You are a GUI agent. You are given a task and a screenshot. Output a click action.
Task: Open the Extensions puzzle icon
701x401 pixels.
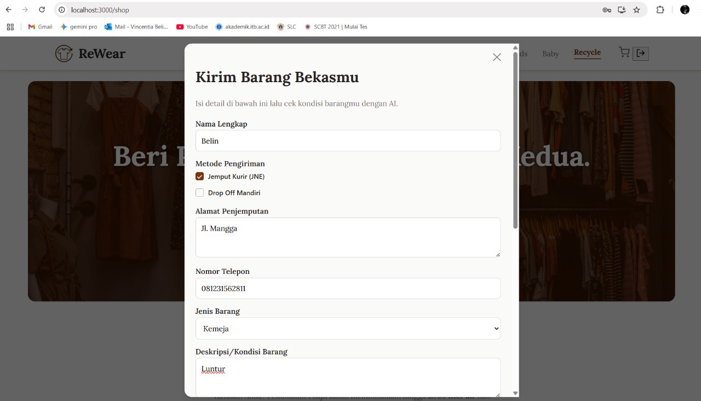pos(660,10)
